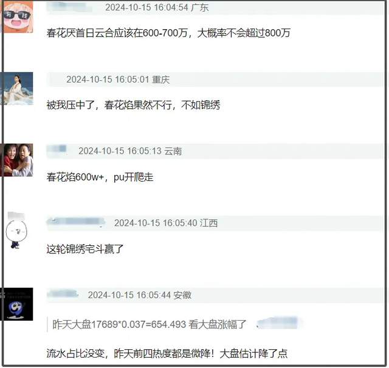
Task: Click quoted text 昨天大盘17689*0.037=654.493
Action: click(119, 324)
